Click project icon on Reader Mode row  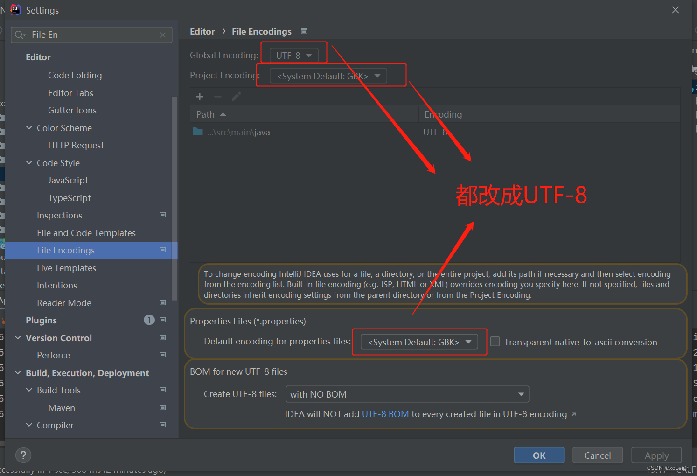point(163,303)
